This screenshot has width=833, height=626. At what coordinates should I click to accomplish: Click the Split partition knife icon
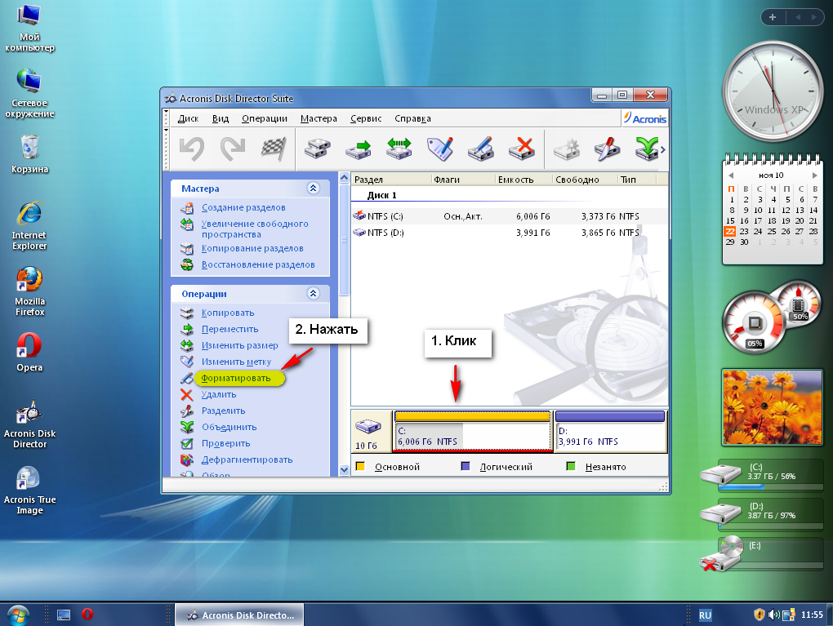point(608,149)
